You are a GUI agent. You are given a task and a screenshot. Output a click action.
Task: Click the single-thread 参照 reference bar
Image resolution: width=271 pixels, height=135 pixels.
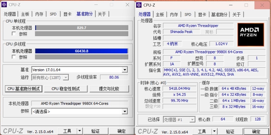point(82,33)
